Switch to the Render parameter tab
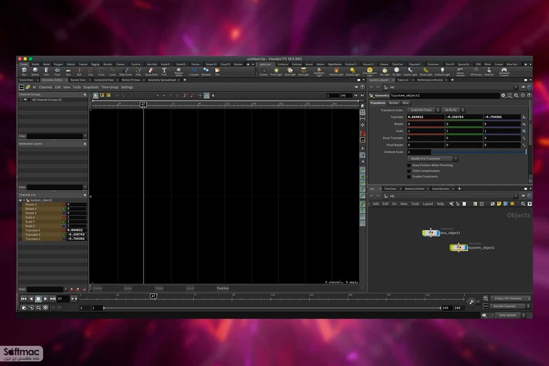 [x=394, y=103]
